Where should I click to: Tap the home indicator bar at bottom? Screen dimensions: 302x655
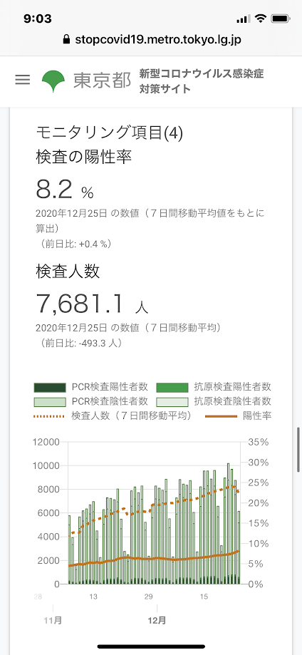pos(151,646)
